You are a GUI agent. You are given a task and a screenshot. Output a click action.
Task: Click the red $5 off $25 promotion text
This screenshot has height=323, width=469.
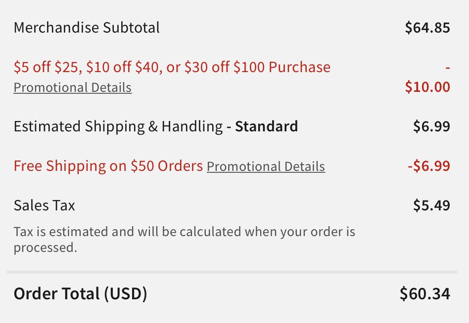[172, 67]
